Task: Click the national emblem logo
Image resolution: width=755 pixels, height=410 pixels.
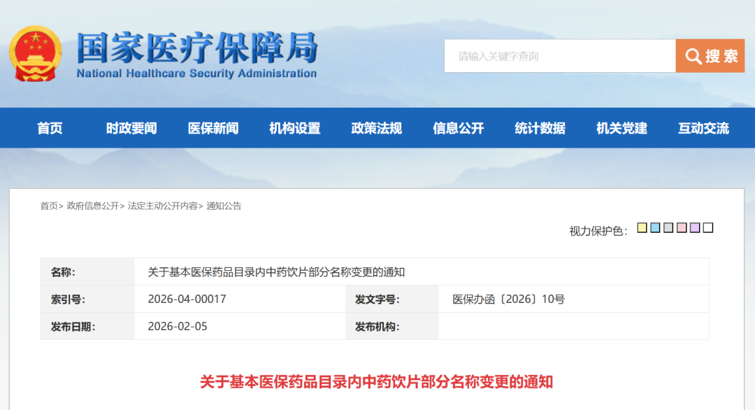Action: pos(35,55)
